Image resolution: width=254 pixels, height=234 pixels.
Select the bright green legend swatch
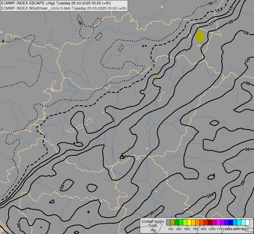181,223
